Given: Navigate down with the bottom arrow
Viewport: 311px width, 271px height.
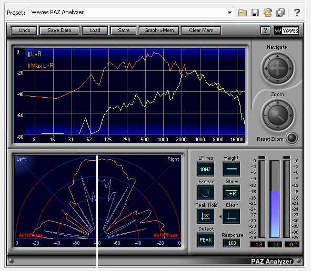Looking at the screenshot, I should 277,80.
